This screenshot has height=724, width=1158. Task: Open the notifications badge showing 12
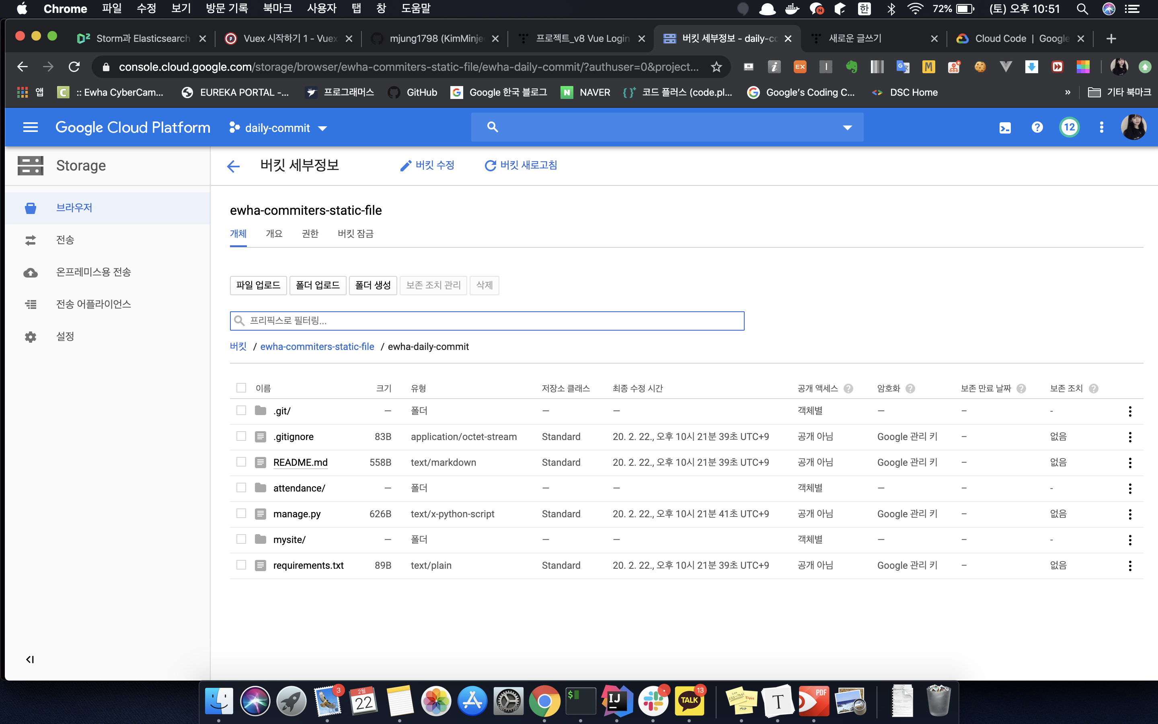pyautogui.click(x=1069, y=128)
